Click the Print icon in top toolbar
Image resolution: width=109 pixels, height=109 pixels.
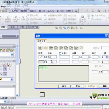[99, 11]
